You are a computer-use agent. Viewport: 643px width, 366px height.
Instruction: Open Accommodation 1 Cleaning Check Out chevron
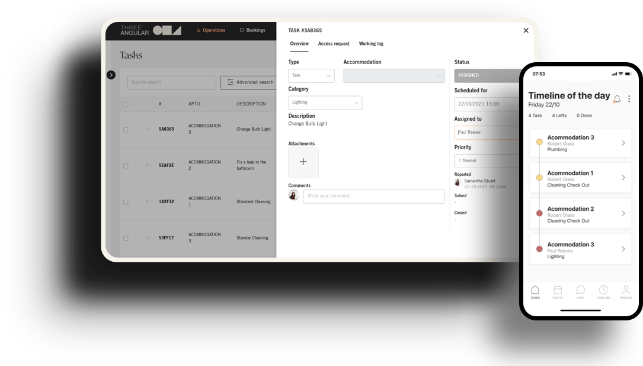pyautogui.click(x=623, y=178)
